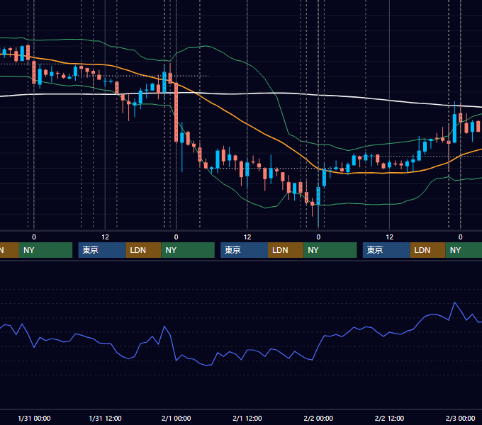Select the LDN session block on 1/31
Image resolution: width=482 pixels, height=425 pixels.
point(144,250)
